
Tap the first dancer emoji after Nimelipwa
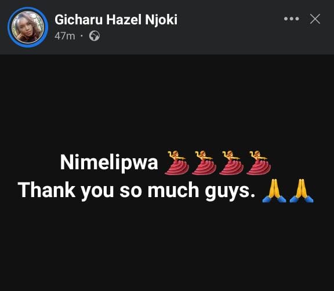tap(177, 163)
